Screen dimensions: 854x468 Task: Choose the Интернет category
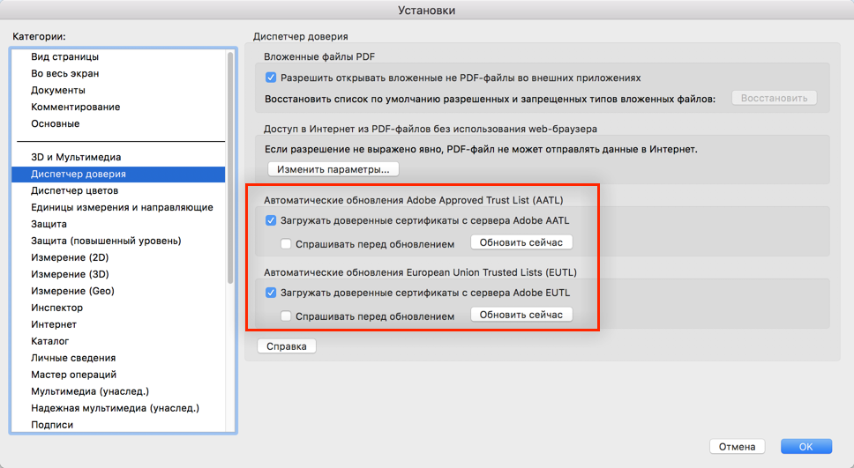(x=54, y=324)
